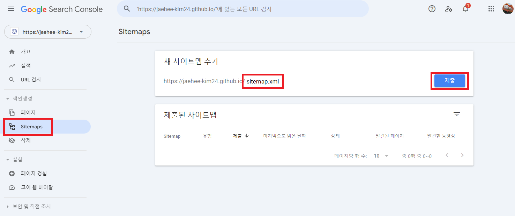Click the 제출 submit button
This screenshot has height=216, width=515.
450,81
